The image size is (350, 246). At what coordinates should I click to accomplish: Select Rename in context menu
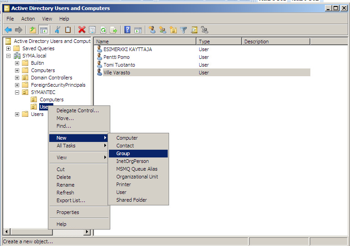tap(79, 185)
